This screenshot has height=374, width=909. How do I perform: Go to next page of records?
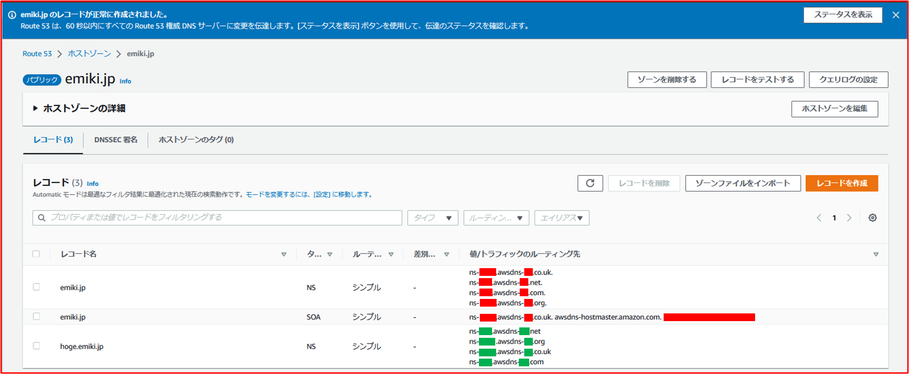[x=849, y=218]
